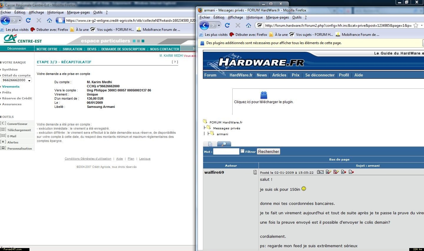
Task: Click the Euro Convertisseur icon
Action: (3, 123)
